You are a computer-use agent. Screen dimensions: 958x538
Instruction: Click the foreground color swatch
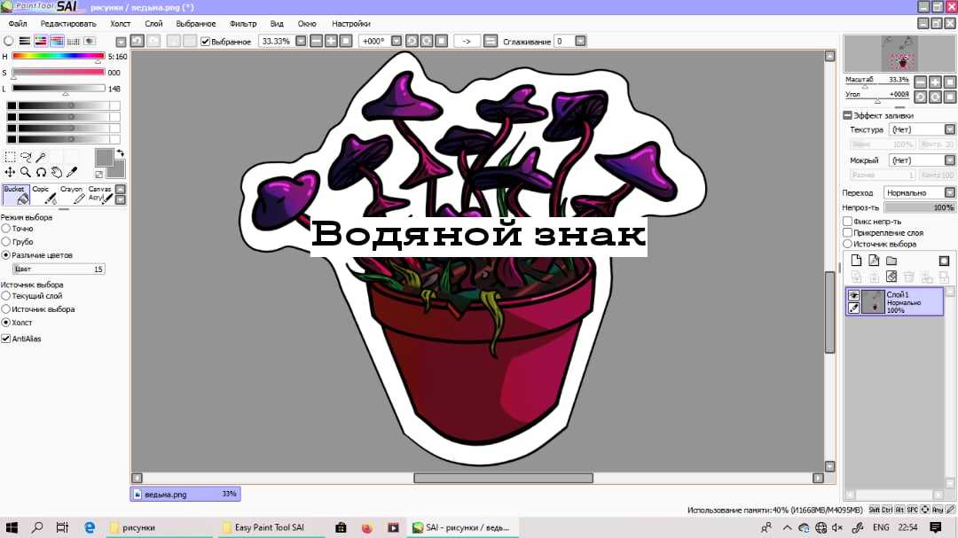(104, 158)
